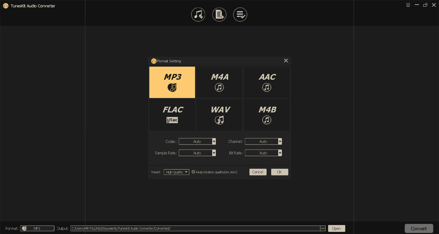
Task: Minimize the TunesKit window
Action: tap(417, 5)
